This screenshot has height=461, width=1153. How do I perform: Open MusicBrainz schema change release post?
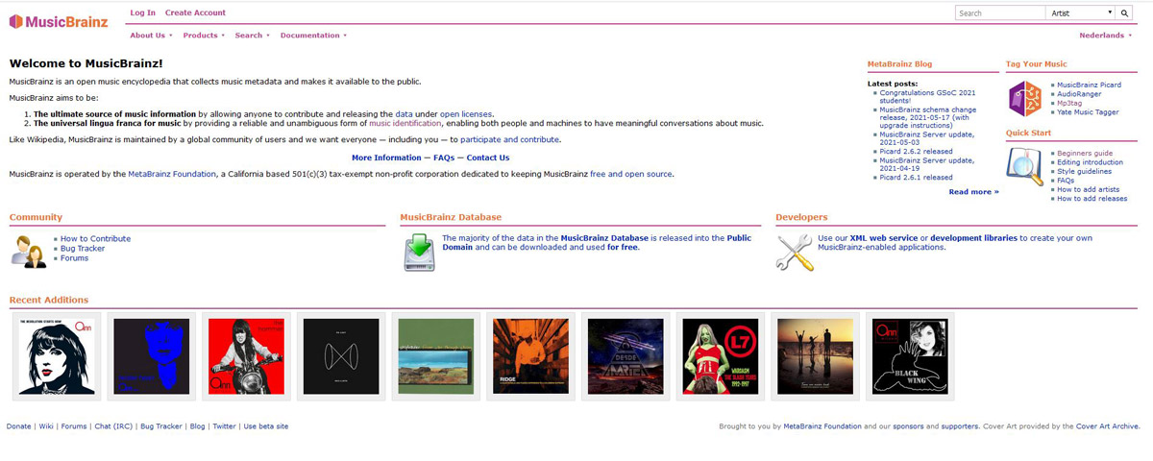pyautogui.click(x=927, y=118)
